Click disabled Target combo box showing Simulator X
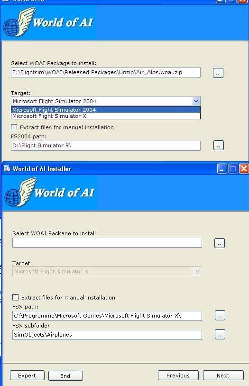 107,271
